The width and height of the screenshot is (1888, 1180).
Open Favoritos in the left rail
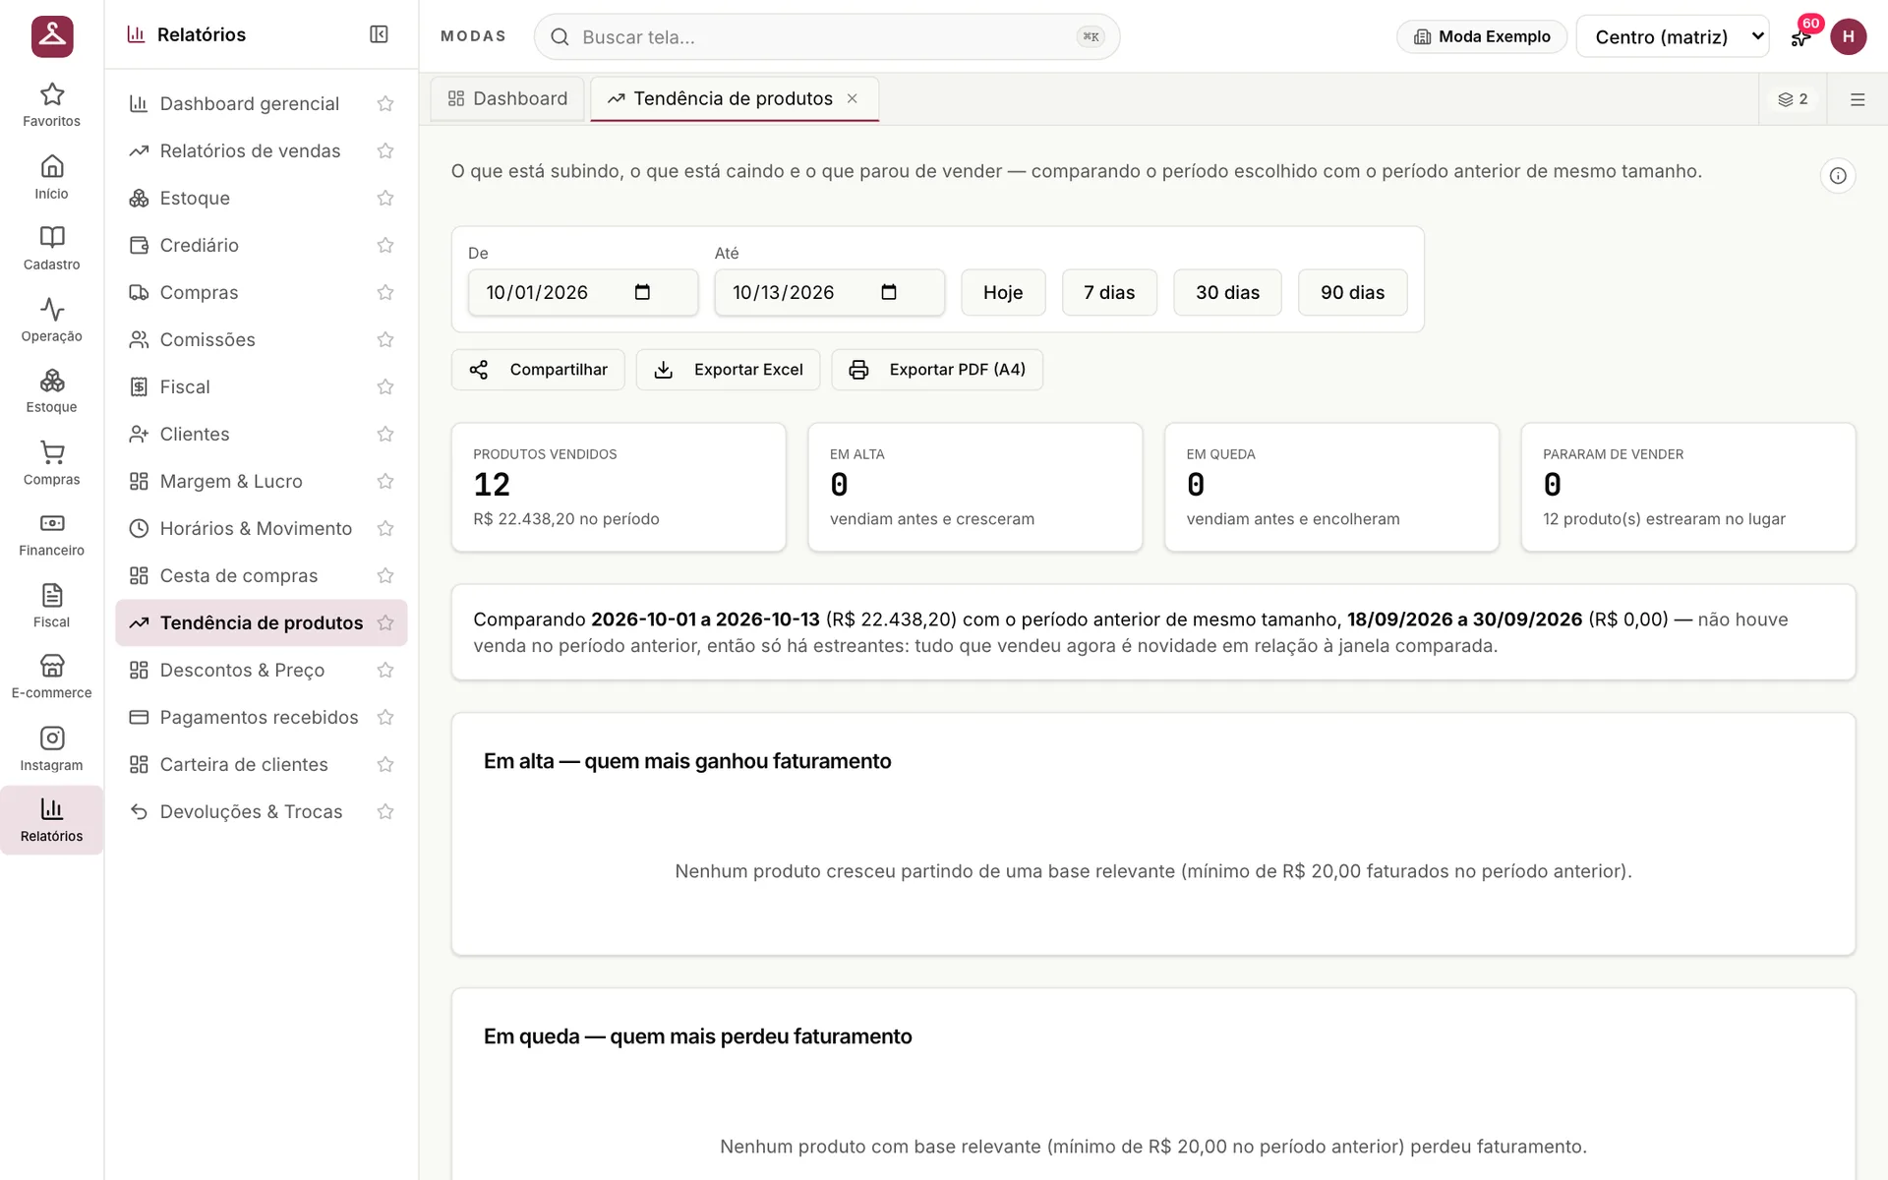coord(51,105)
